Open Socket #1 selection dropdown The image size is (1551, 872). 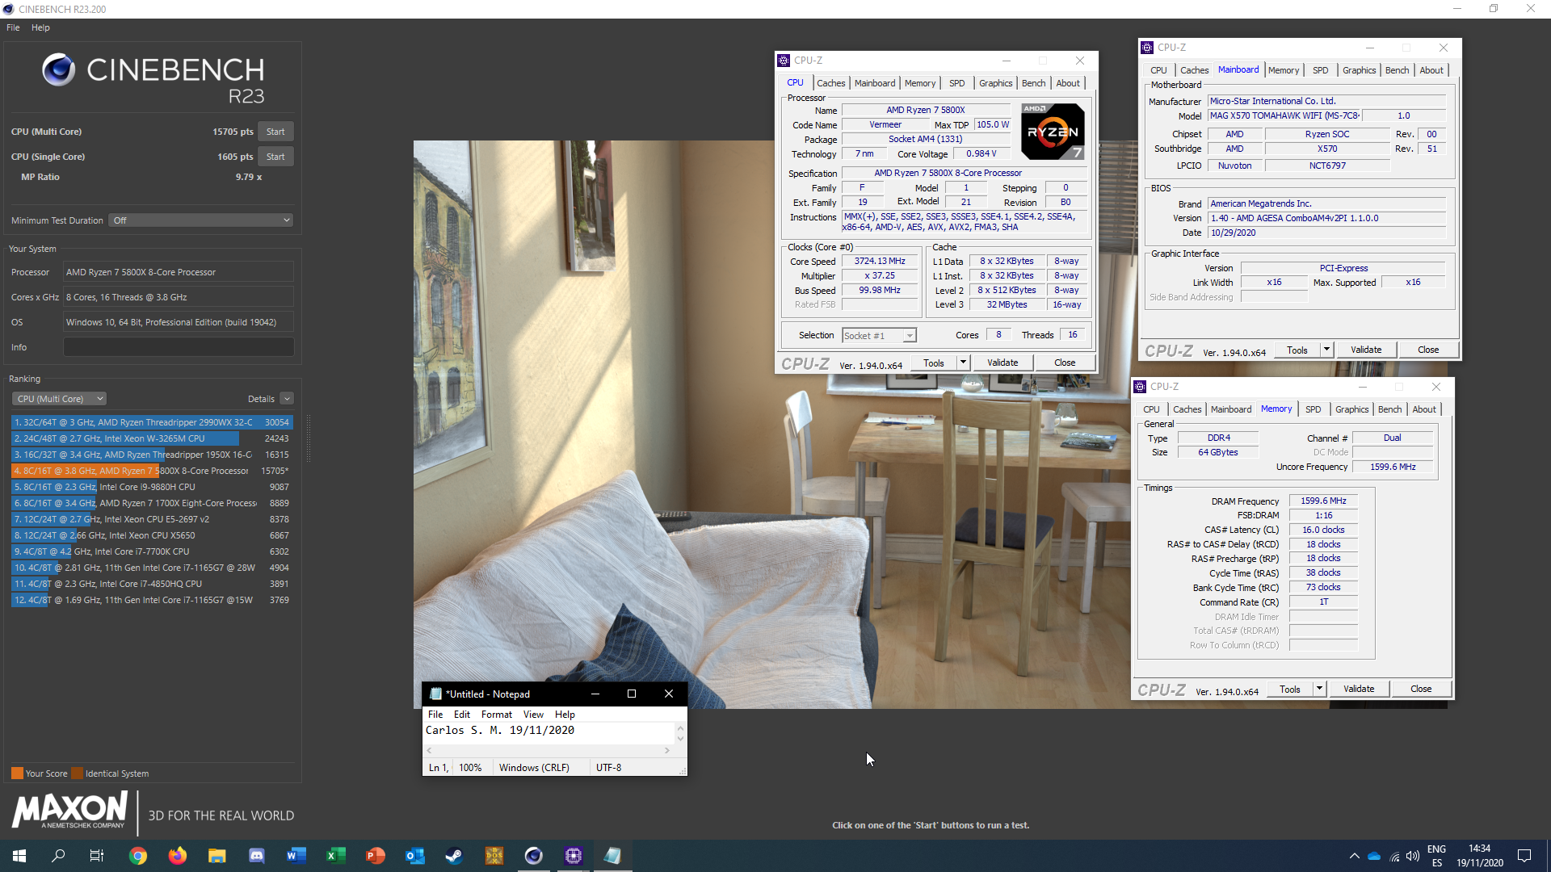(879, 336)
